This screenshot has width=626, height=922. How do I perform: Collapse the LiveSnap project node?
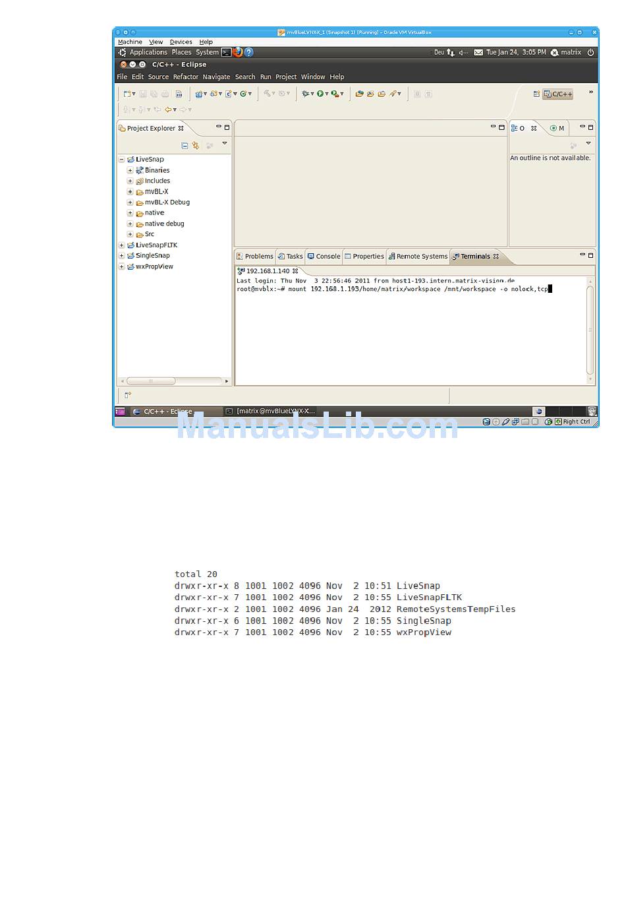tap(121, 160)
